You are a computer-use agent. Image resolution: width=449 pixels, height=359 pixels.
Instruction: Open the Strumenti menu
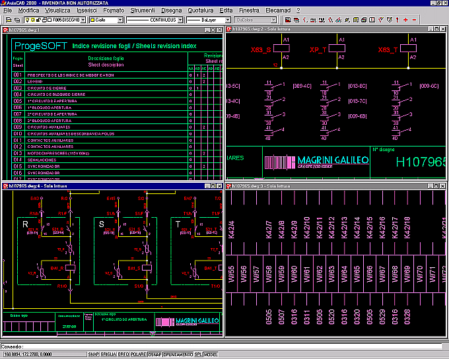143,11
